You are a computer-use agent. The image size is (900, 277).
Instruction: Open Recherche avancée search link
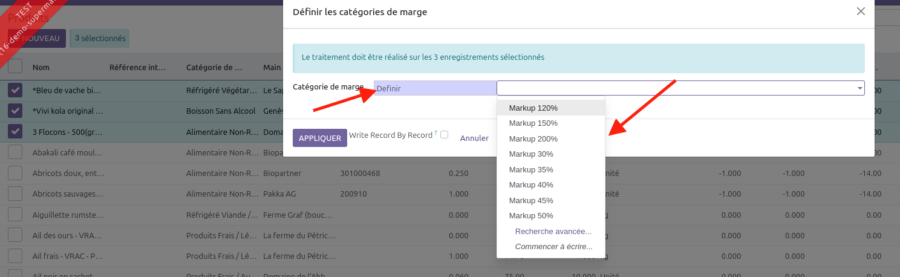pyautogui.click(x=553, y=231)
